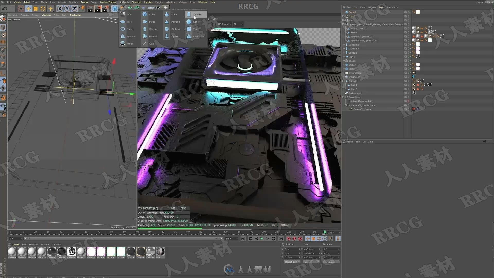The image size is (494, 278).
Task: Drag the timeline playhead marker
Action: (x=324, y=232)
